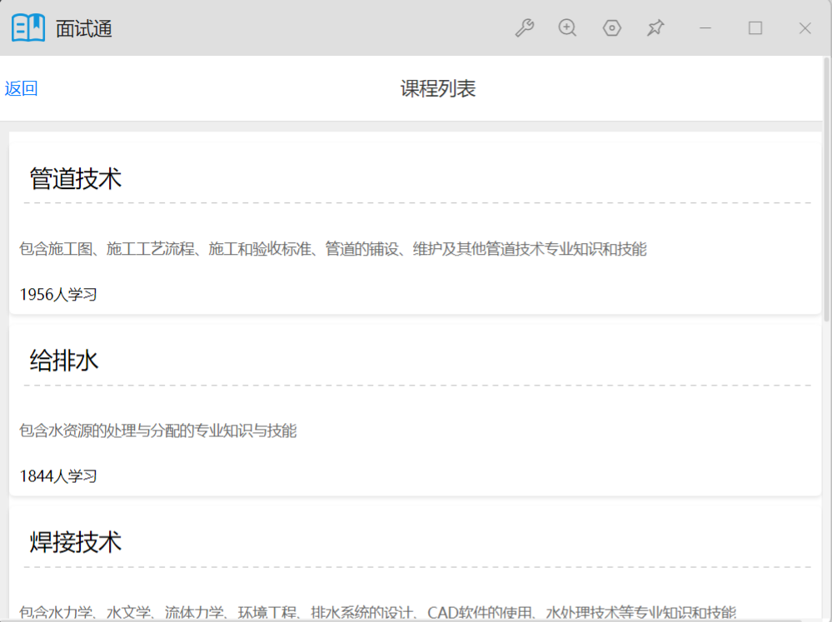Close the 面试通 window

[805, 28]
